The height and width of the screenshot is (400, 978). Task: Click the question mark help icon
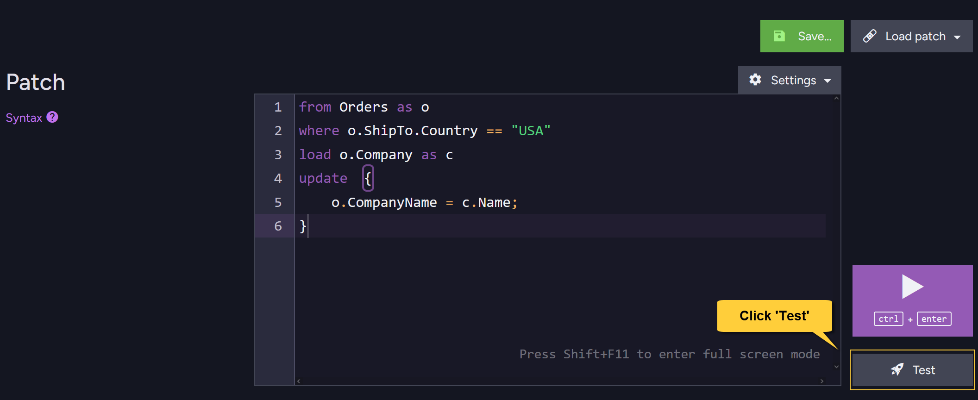(x=52, y=117)
